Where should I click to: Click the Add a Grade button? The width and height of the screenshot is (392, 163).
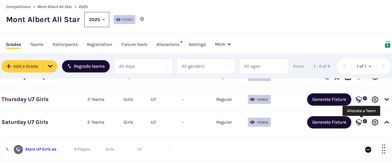pyautogui.click(x=22, y=66)
